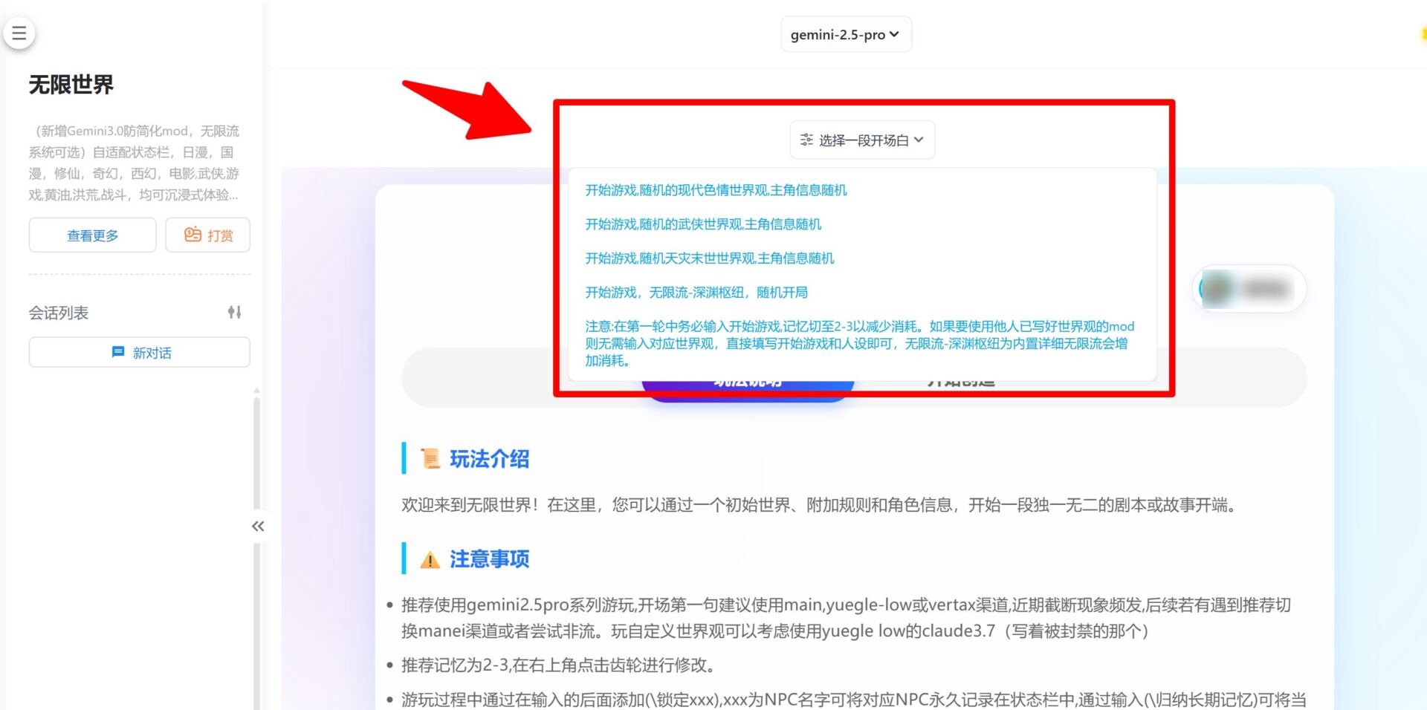
Task: Click the 查看更多 button
Action: 91,235
